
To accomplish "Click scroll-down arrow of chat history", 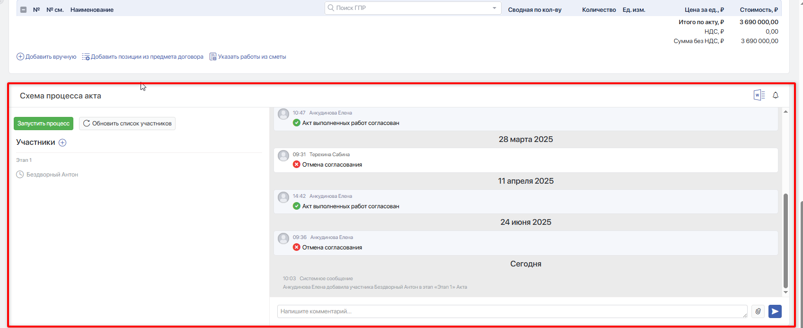I will pos(785,293).
